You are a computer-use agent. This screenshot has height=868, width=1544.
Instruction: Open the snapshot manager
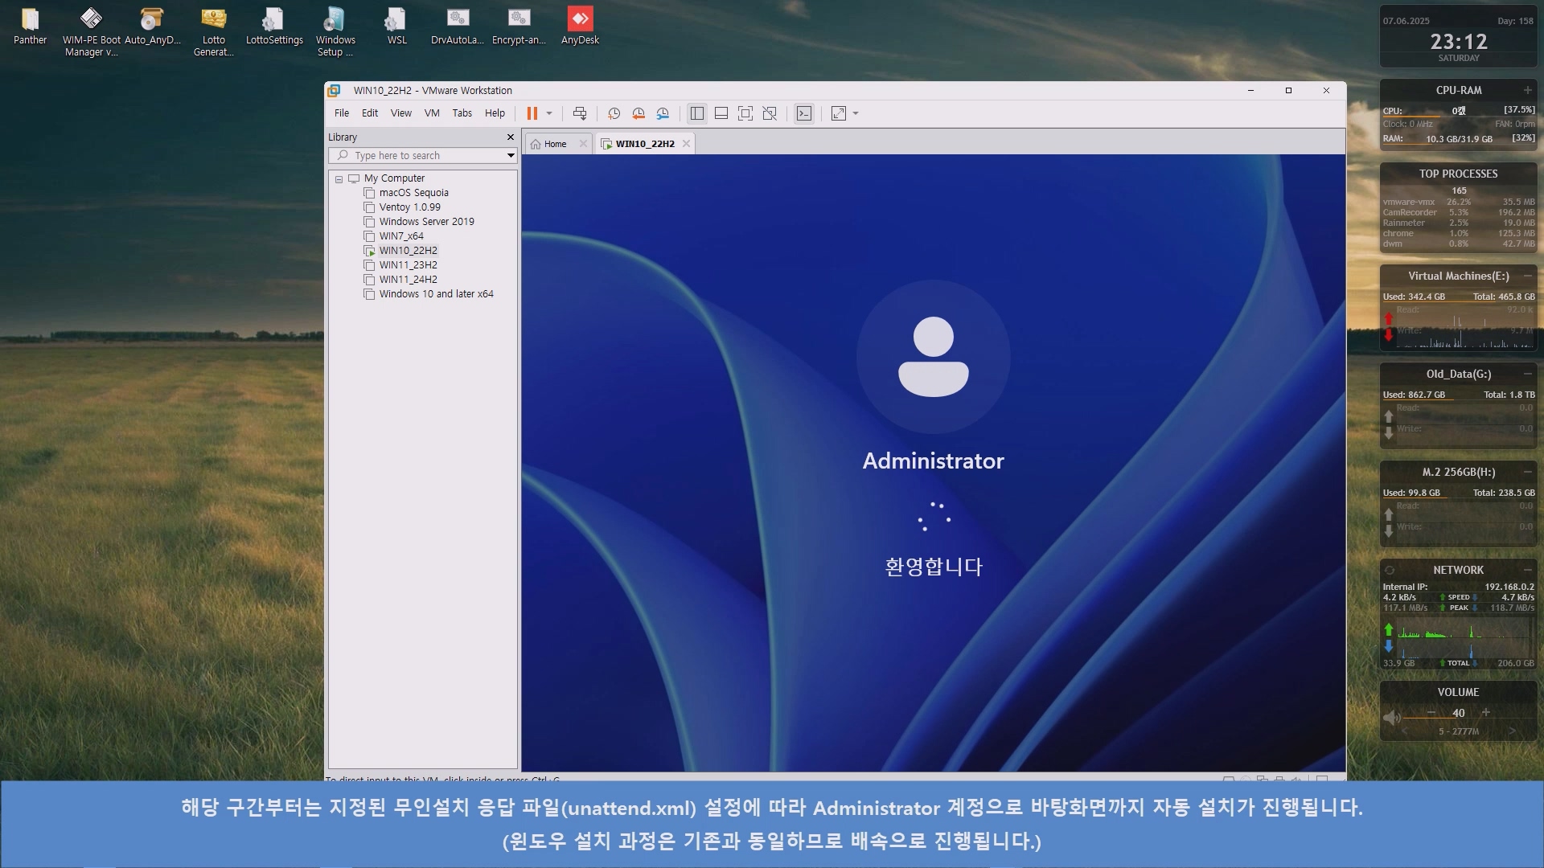pyautogui.click(x=663, y=113)
